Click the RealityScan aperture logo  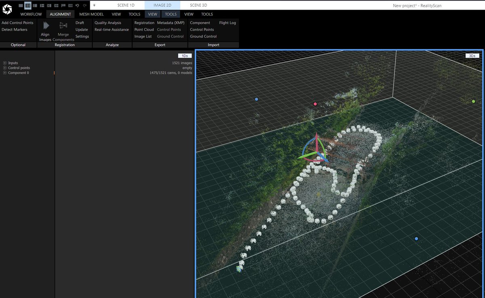[7, 8]
